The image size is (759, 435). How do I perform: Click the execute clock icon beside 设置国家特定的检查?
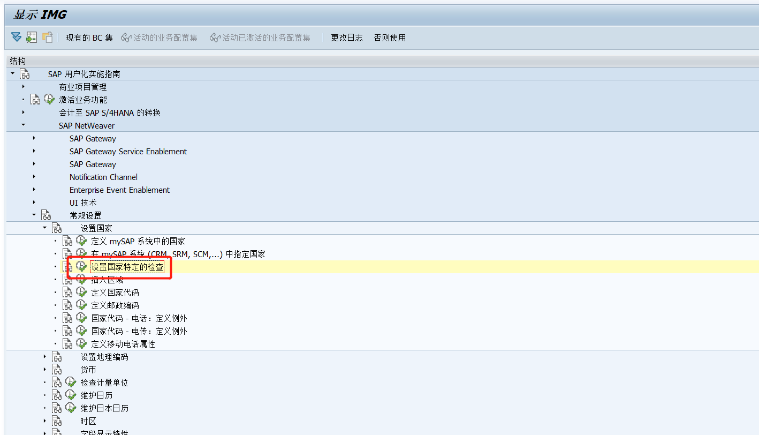pos(81,266)
